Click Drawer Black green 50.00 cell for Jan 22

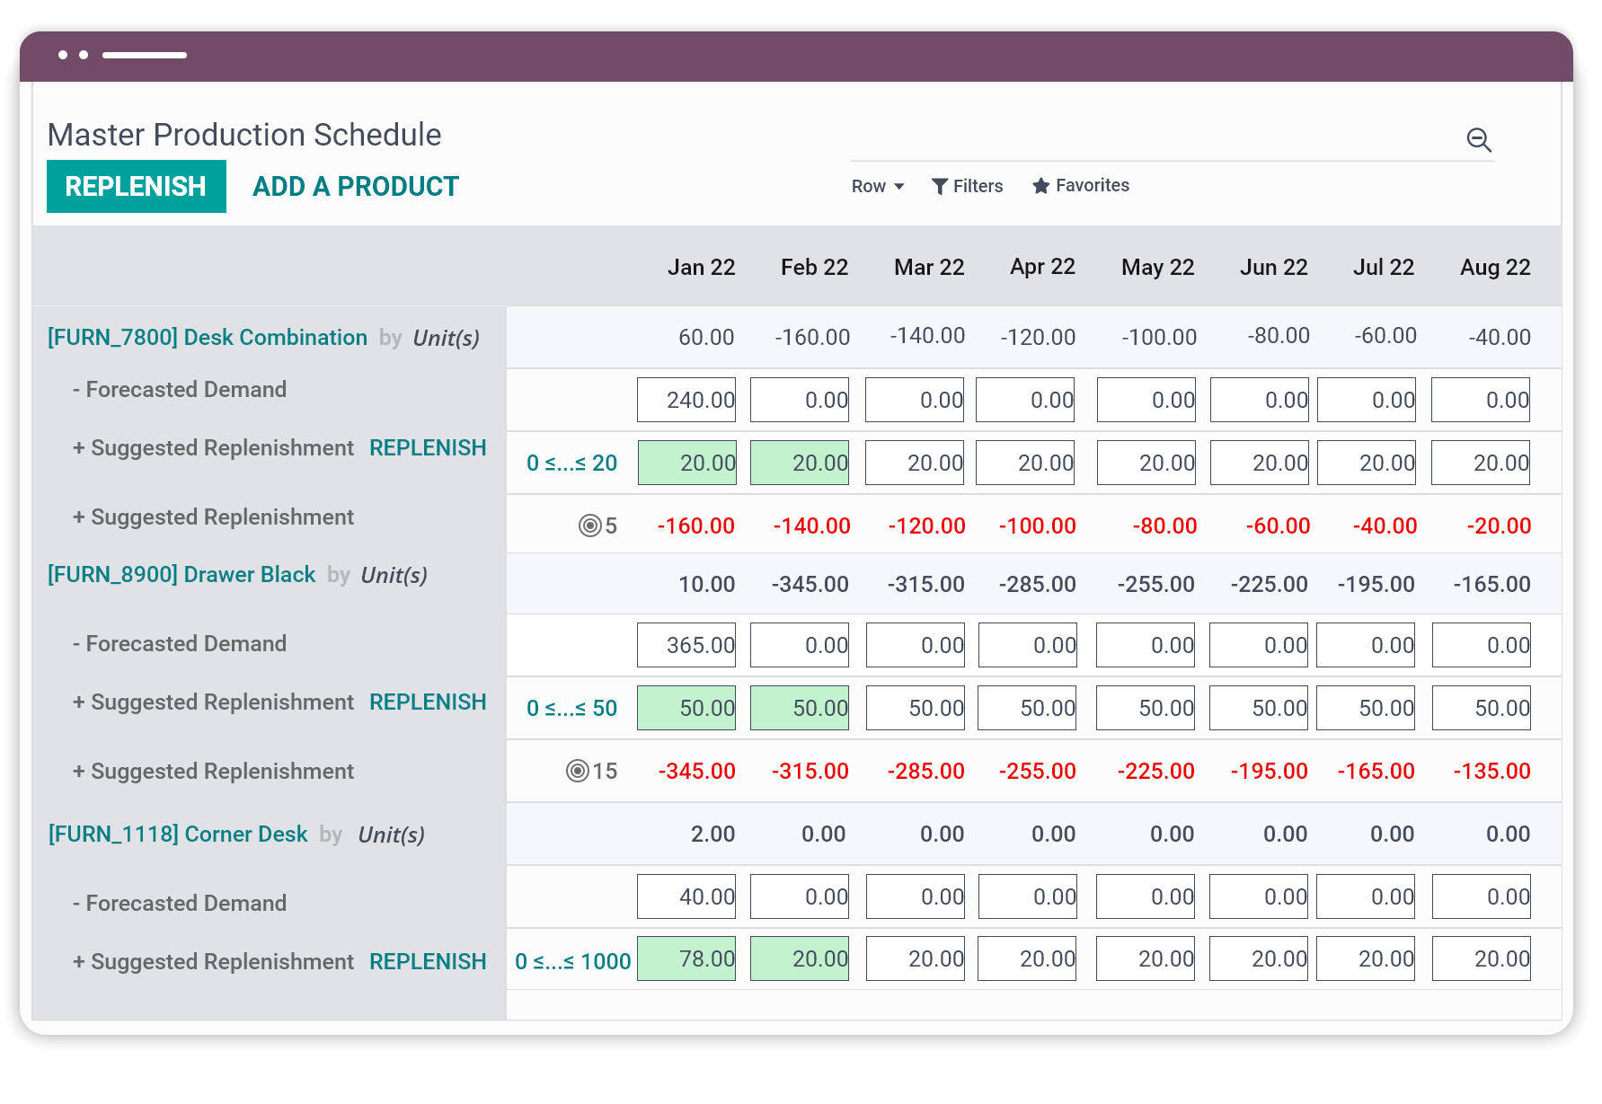coord(686,708)
